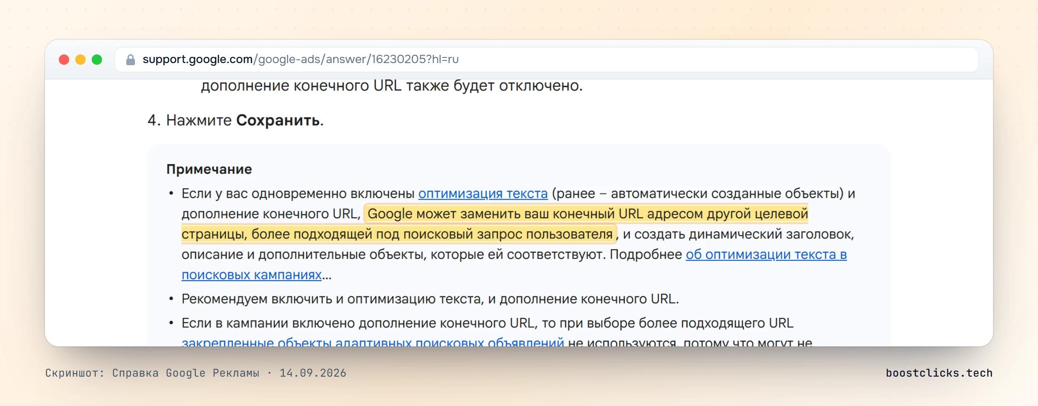Click highlighted text 'Google может заменить ваш конечный URL'
This screenshot has height=406, width=1038.
(x=505, y=214)
